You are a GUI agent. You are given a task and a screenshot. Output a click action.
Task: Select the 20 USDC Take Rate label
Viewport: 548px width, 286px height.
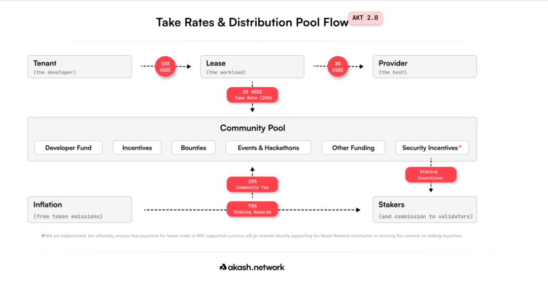252,95
